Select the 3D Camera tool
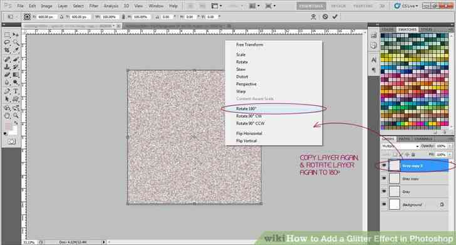 coord(16,108)
